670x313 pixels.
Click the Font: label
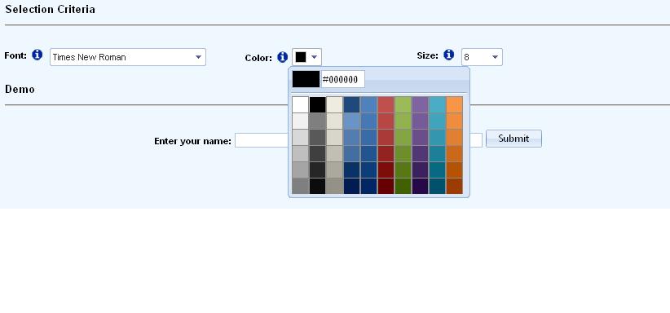coord(15,55)
